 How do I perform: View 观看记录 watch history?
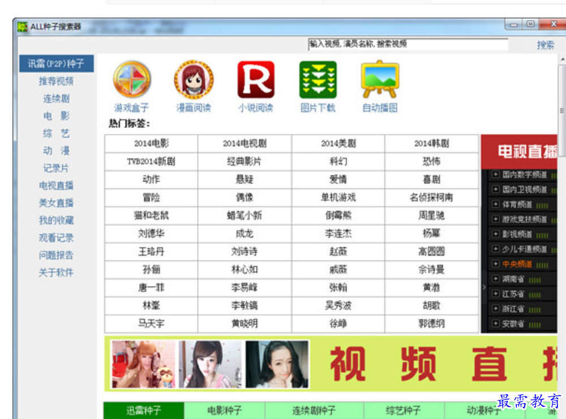[x=56, y=238]
